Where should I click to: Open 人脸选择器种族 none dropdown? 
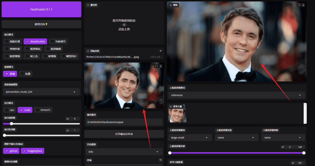283,137
